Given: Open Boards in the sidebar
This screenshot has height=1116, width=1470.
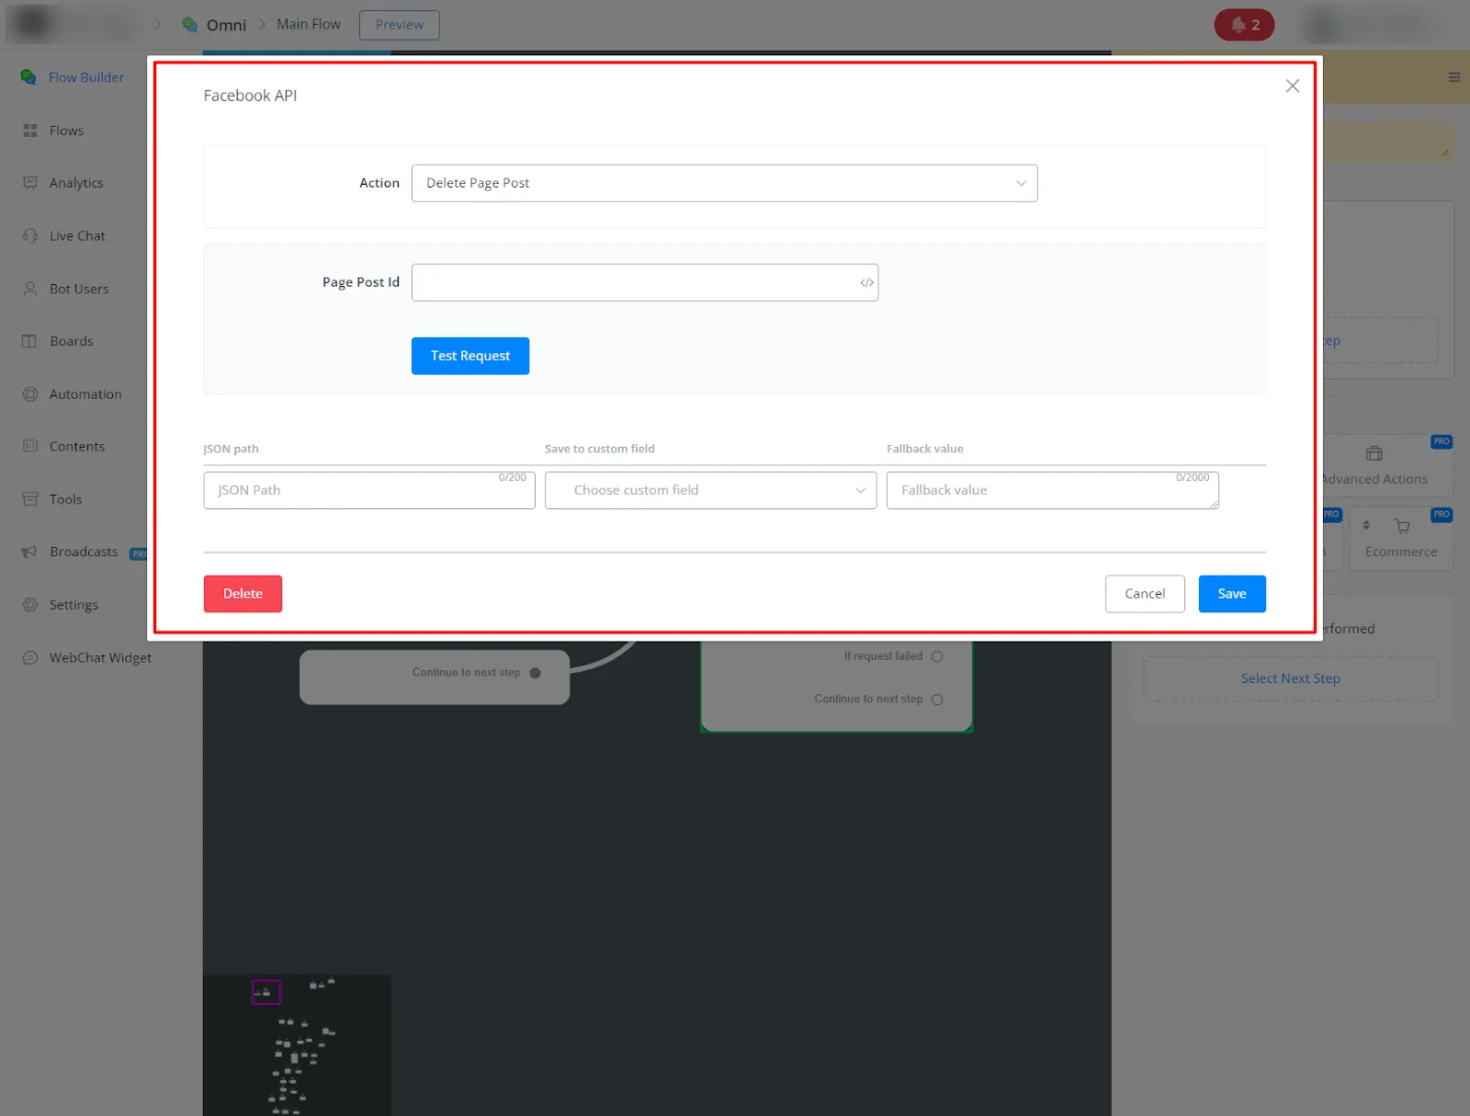Looking at the screenshot, I should (72, 341).
